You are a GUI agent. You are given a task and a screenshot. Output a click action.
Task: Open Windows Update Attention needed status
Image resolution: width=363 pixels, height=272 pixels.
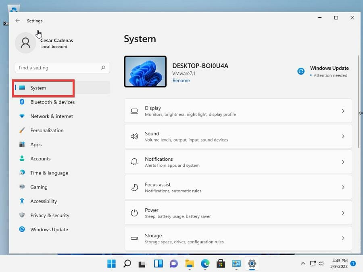(x=323, y=71)
